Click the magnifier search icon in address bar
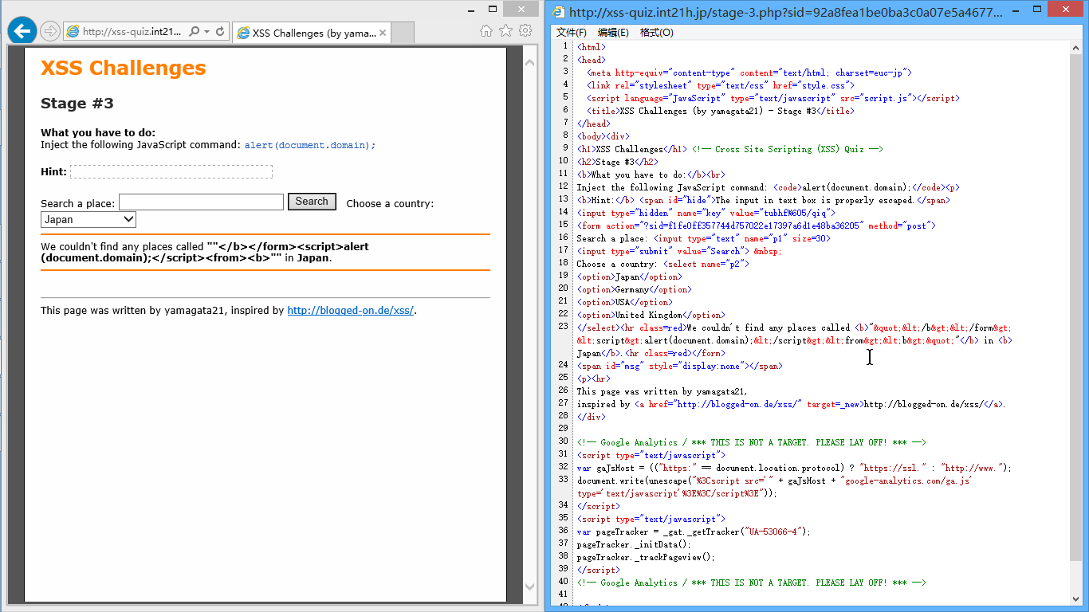1089x612 pixels. (x=194, y=32)
